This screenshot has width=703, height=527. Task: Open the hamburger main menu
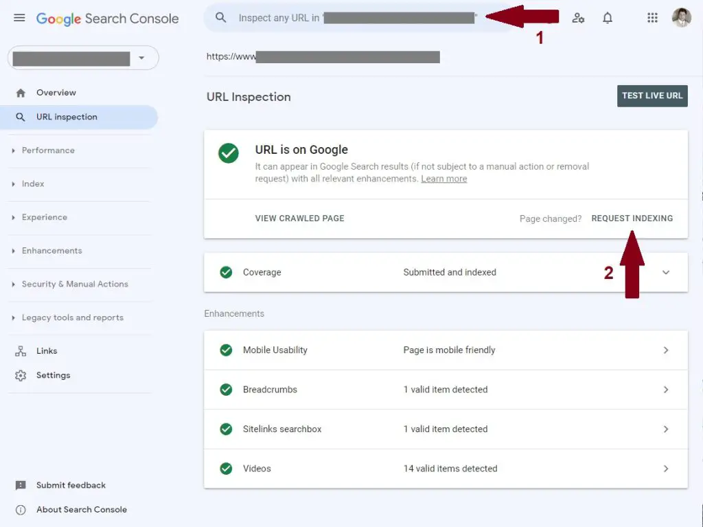[19, 18]
